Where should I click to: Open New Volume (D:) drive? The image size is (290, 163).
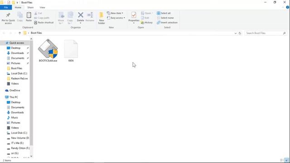[20, 138]
